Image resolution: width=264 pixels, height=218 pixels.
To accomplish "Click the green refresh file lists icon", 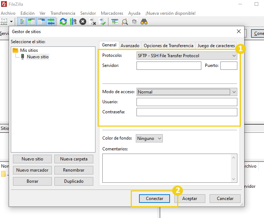I will point(63,22).
